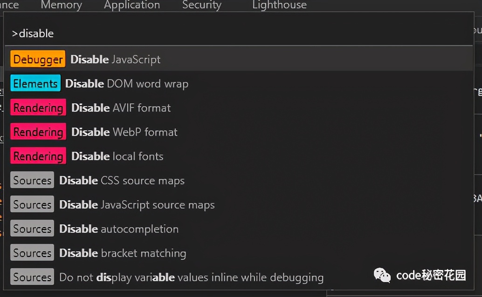
Task: Click the Rendering badge beside WebP format
Action: [x=38, y=132]
